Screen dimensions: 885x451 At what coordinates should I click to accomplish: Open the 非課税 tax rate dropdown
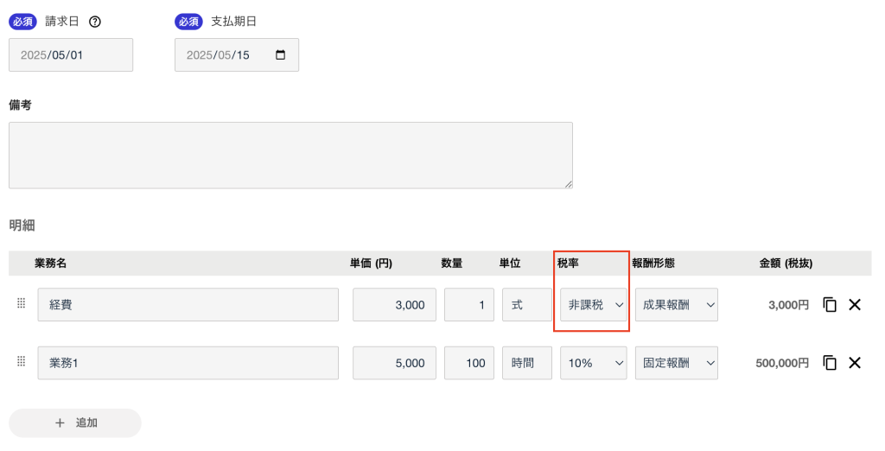[594, 305]
